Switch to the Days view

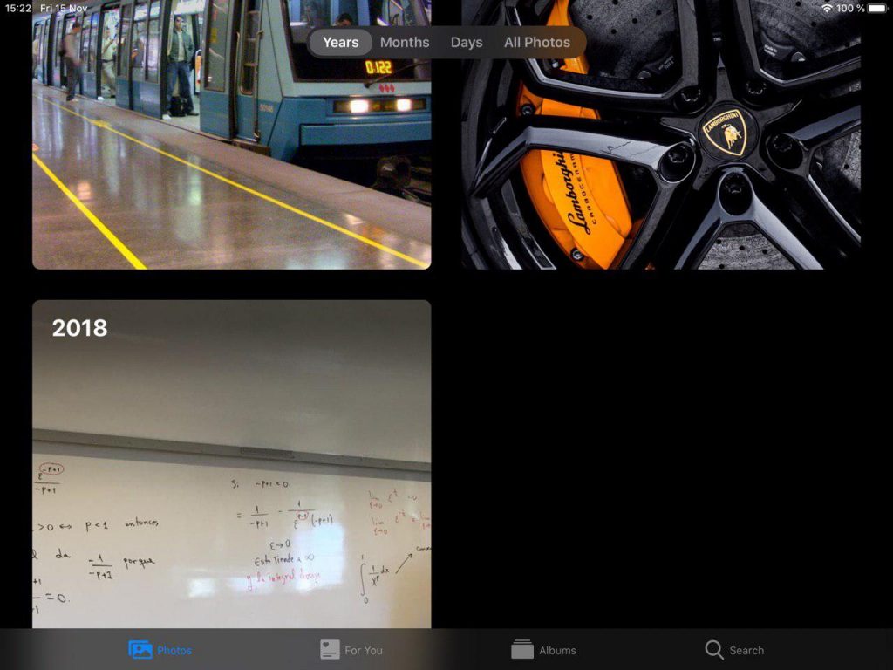pyautogui.click(x=467, y=42)
